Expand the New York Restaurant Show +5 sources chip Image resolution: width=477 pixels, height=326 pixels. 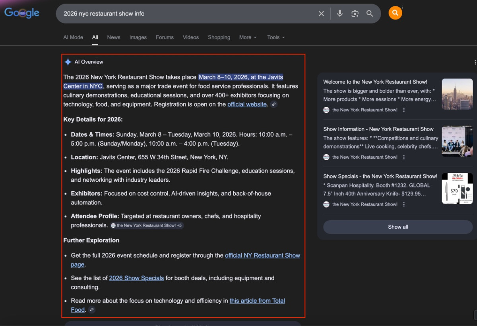point(147,225)
